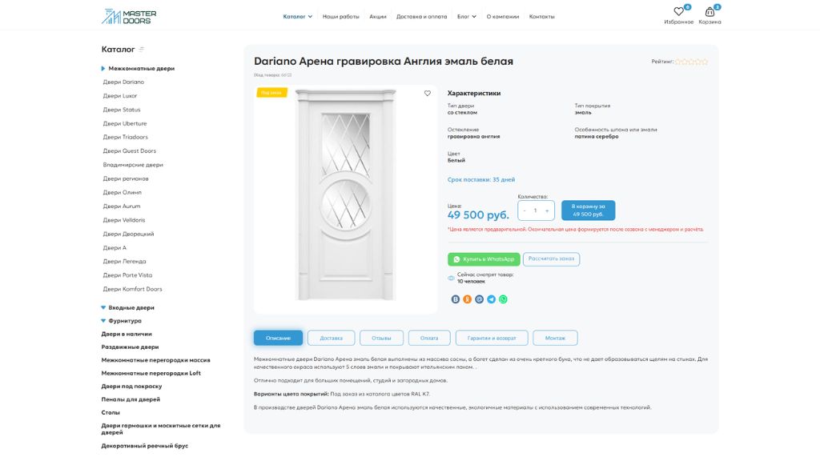Share the product via Telegram icon
This screenshot has width=820, height=461.
(x=491, y=299)
